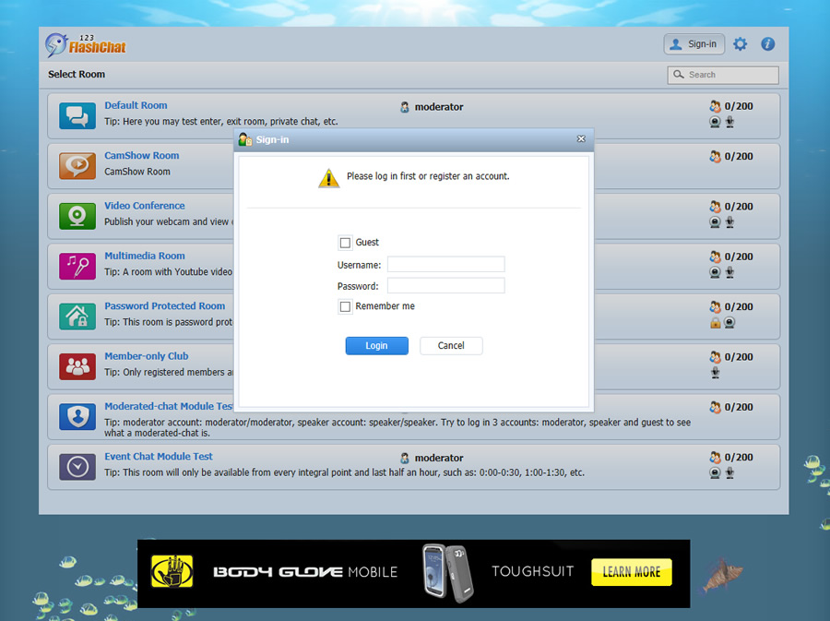Click the Sign-in button in header
The image size is (830, 621).
[x=694, y=44]
